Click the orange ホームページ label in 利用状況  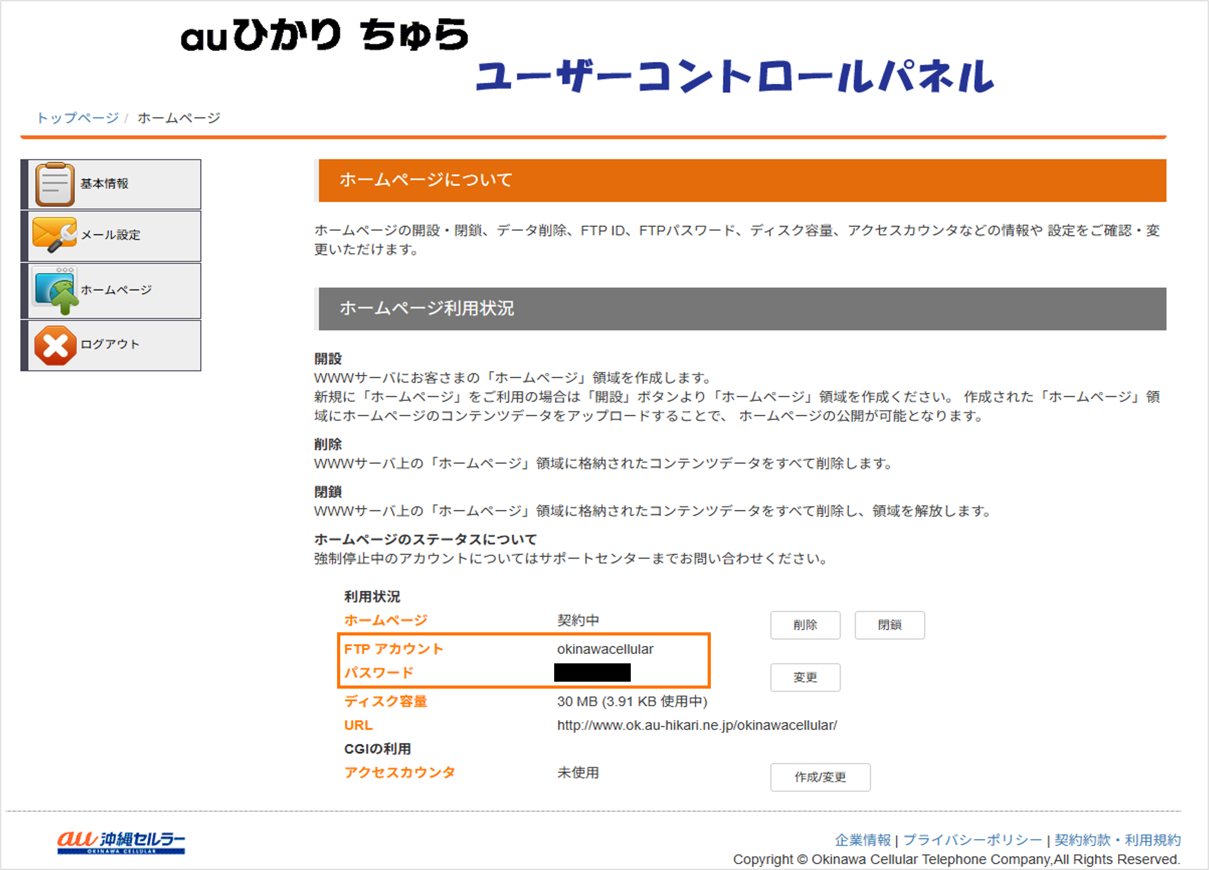(386, 621)
